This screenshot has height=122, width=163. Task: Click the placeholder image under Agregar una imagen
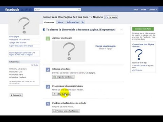click(x=69, y=51)
